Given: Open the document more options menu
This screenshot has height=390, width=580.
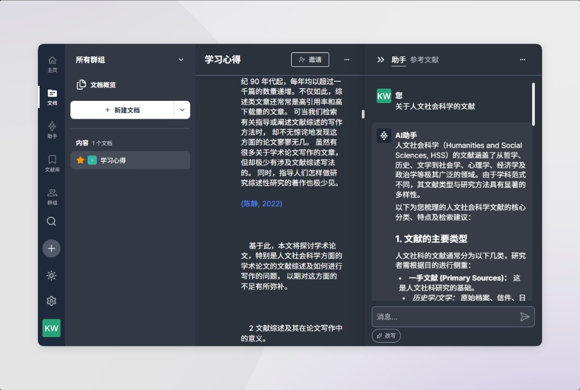Looking at the screenshot, I should [x=346, y=60].
